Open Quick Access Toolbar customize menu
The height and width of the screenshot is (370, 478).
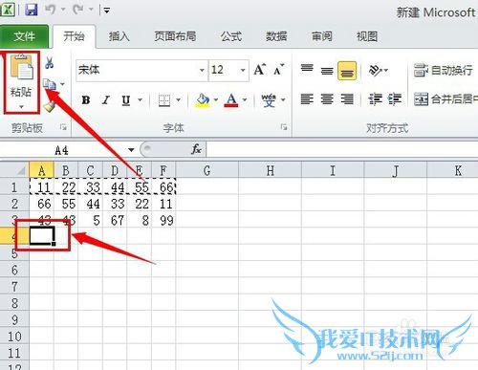pyautogui.click(x=107, y=11)
